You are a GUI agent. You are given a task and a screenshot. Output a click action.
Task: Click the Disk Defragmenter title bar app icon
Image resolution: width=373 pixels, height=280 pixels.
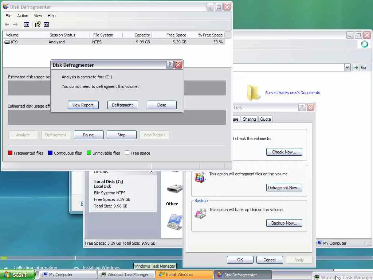point(6,7)
